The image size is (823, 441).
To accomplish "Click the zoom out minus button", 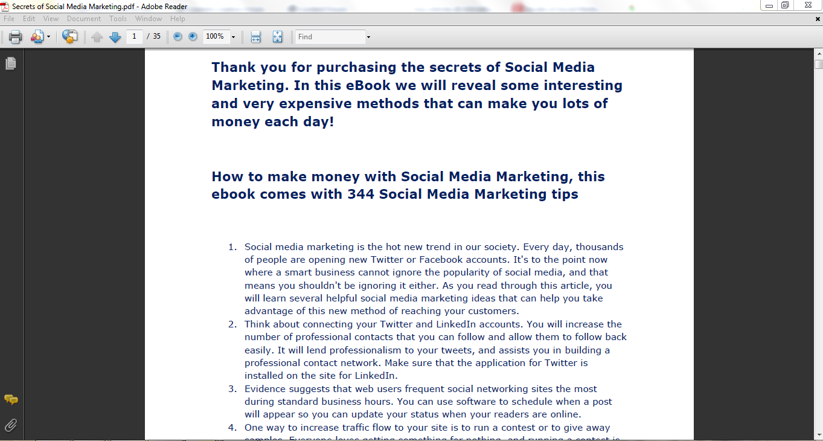I will click(x=178, y=37).
